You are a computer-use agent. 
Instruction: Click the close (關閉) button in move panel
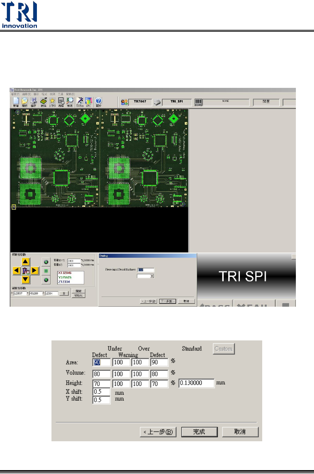[78, 291]
